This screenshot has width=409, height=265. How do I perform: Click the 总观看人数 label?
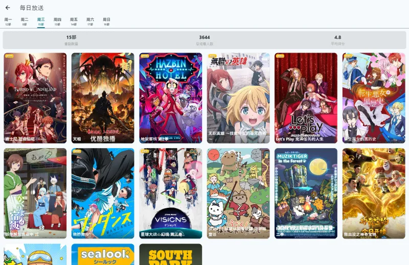204,44
